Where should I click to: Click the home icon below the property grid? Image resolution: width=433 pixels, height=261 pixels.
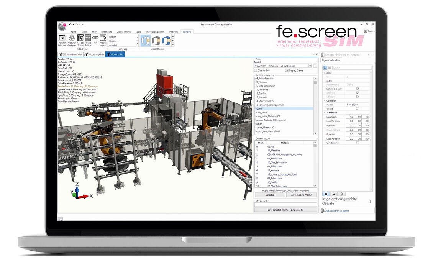pyautogui.click(x=326, y=194)
